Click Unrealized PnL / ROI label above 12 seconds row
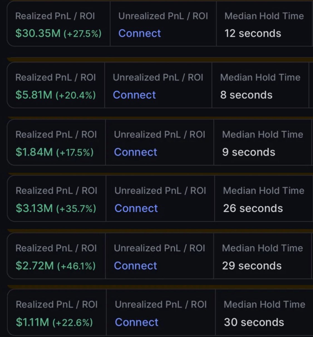 (163, 16)
